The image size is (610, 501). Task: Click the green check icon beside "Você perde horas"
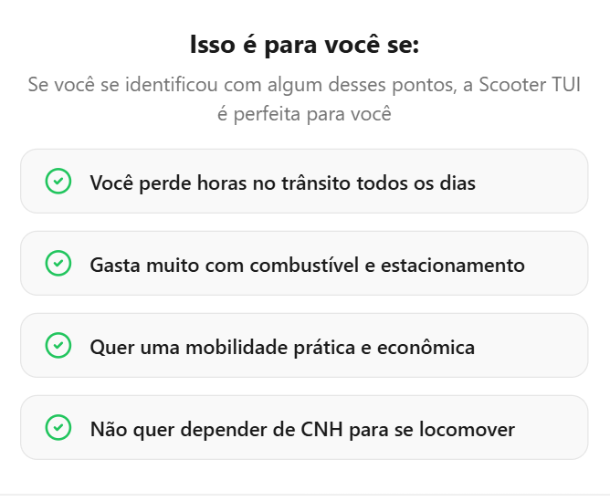58,182
